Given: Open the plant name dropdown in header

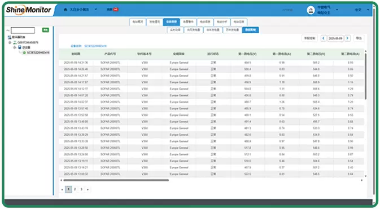Looking at the screenshot, I should [x=96, y=10].
